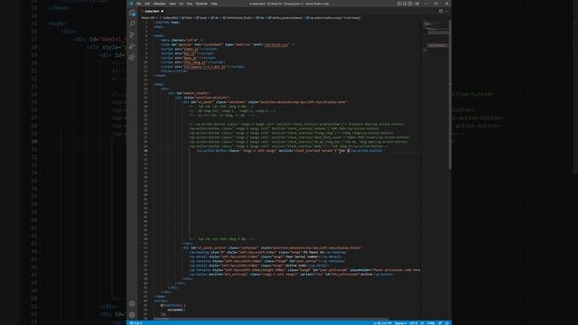Open the Run and Debug view
This screenshot has height=325, width=578.
[x=133, y=46]
